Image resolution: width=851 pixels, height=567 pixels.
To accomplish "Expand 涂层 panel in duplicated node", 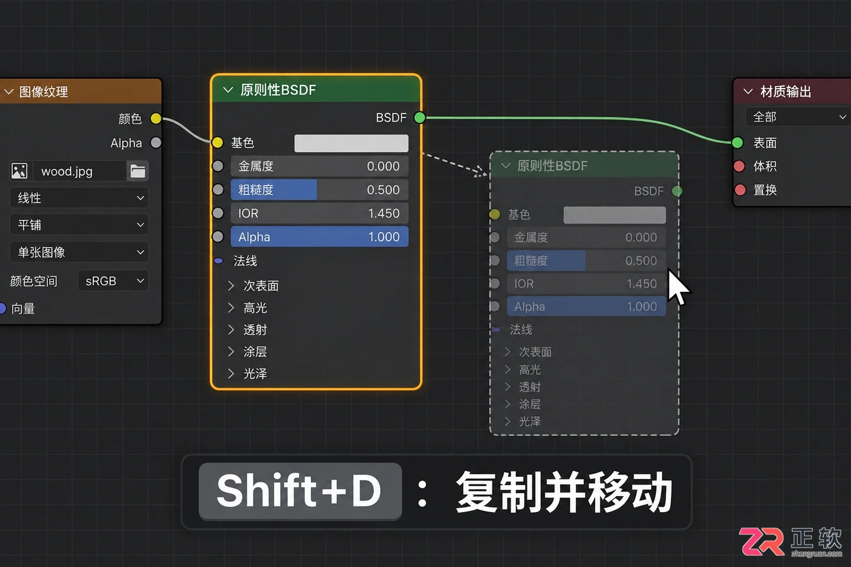I will tap(507, 404).
